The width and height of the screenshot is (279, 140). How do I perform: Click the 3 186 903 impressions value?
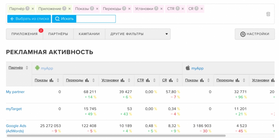(202, 126)
